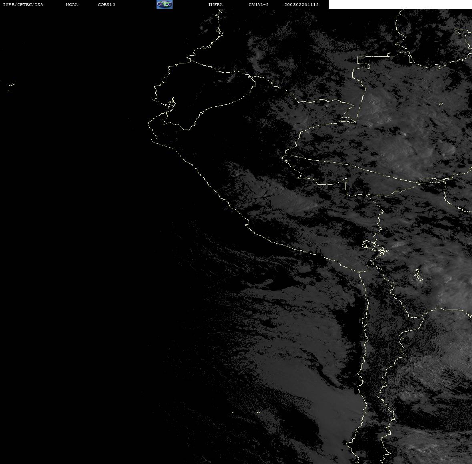Image resolution: width=472 pixels, height=464 pixels.
Task: Click the blank white box in header
Action: tap(400, 4)
